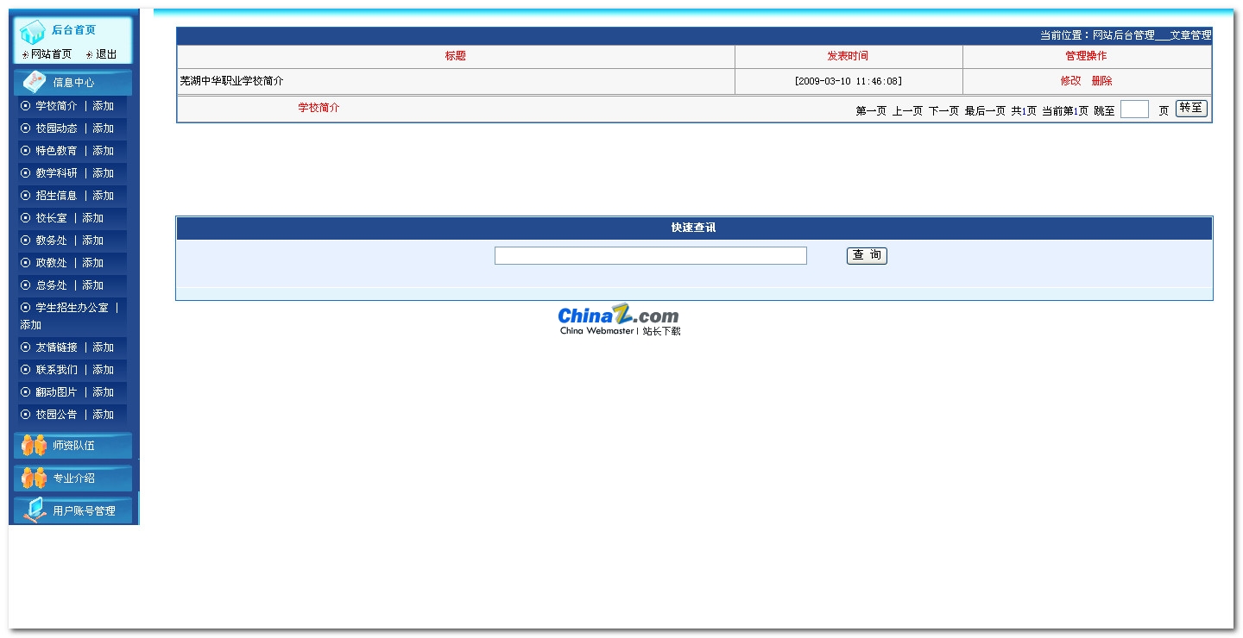This screenshot has width=1243, height=638.
Task: Expand the 师资队伍 menu section
Action: click(73, 446)
